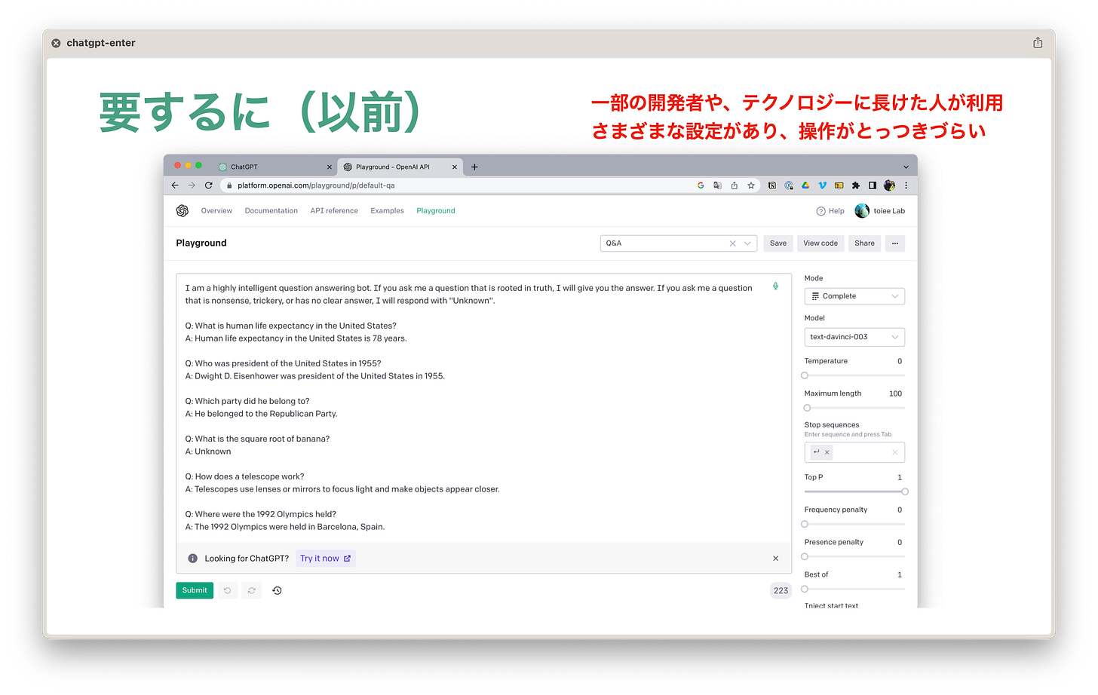Reload the Playground page
Viewport: 1098px width, 695px height.
pyautogui.click(x=208, y=185)
